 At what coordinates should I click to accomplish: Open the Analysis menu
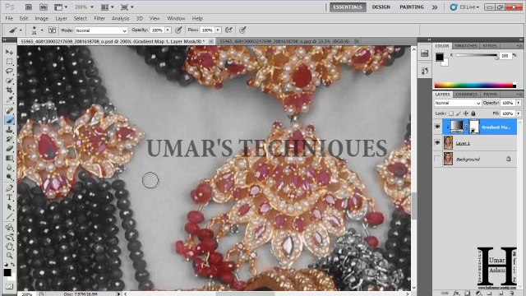(x=121, y=18)
